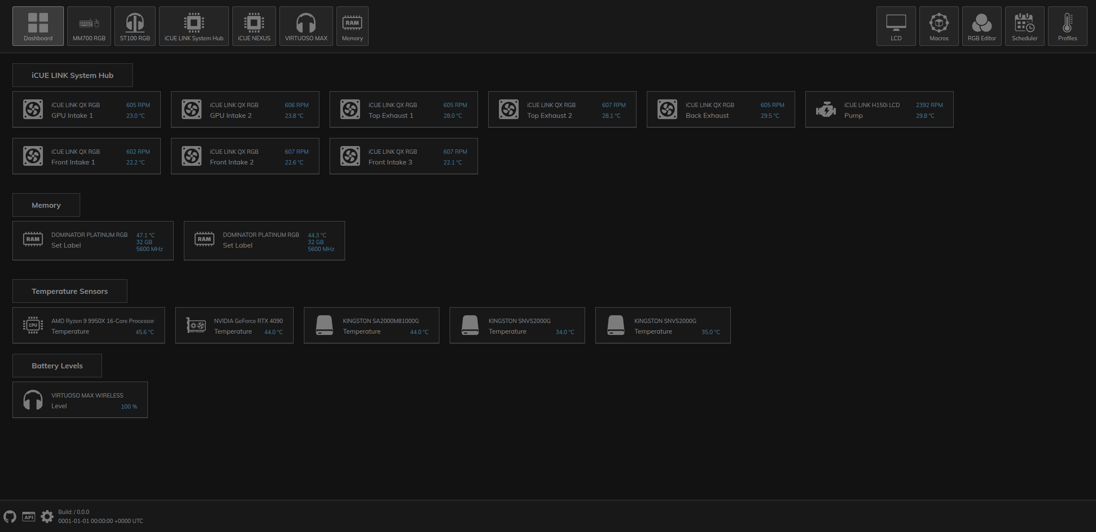The image size is (1096, 532).
Task: Launch the RGB Editor
Action: point(982,26)
